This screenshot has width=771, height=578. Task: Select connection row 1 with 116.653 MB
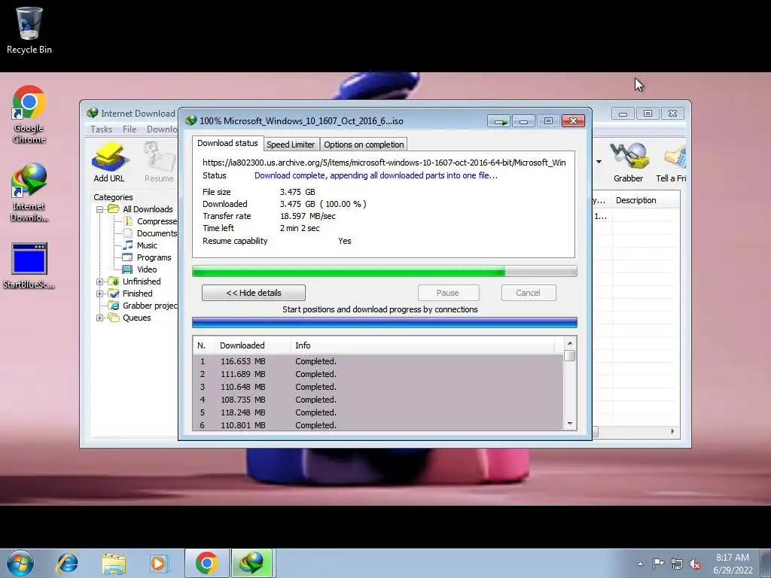[x=378, y=361]
